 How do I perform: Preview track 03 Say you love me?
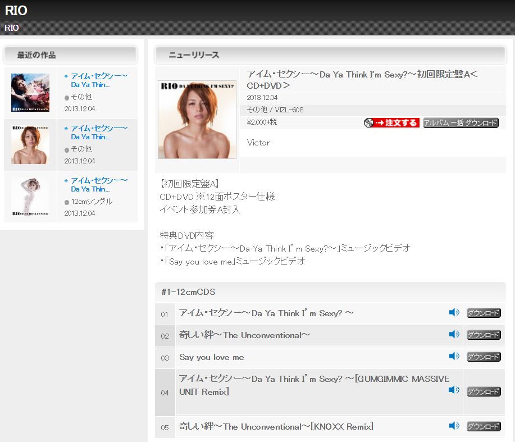tap(454, 357)
